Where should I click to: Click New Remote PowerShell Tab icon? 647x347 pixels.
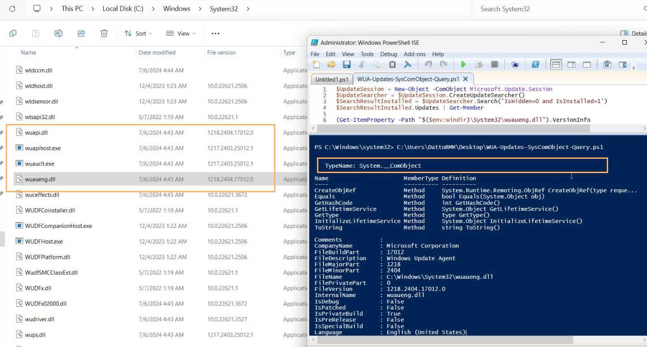pyautogui.click(x=515, y=65)
